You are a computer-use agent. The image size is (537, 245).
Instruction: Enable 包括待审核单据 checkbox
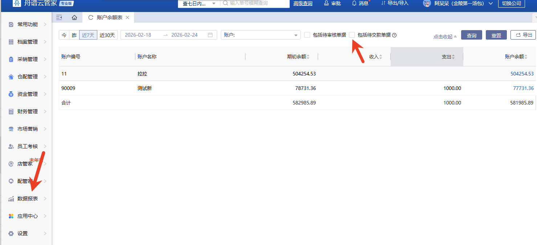pyautogui.click(x=307, y=35)
